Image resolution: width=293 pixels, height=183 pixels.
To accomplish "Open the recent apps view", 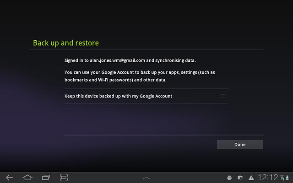I will pos(46,177).
